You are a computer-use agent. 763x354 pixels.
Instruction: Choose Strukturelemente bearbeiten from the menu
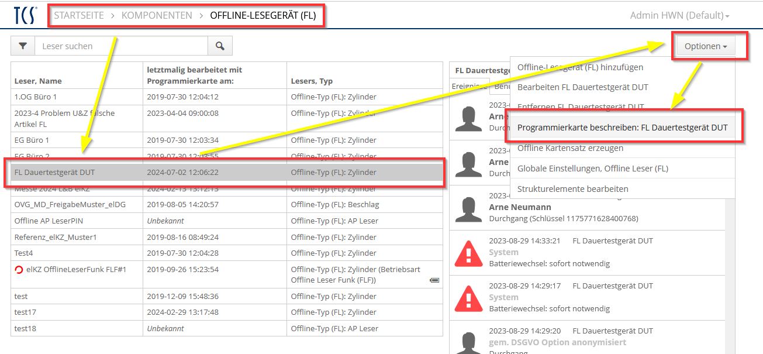(572, 189)
